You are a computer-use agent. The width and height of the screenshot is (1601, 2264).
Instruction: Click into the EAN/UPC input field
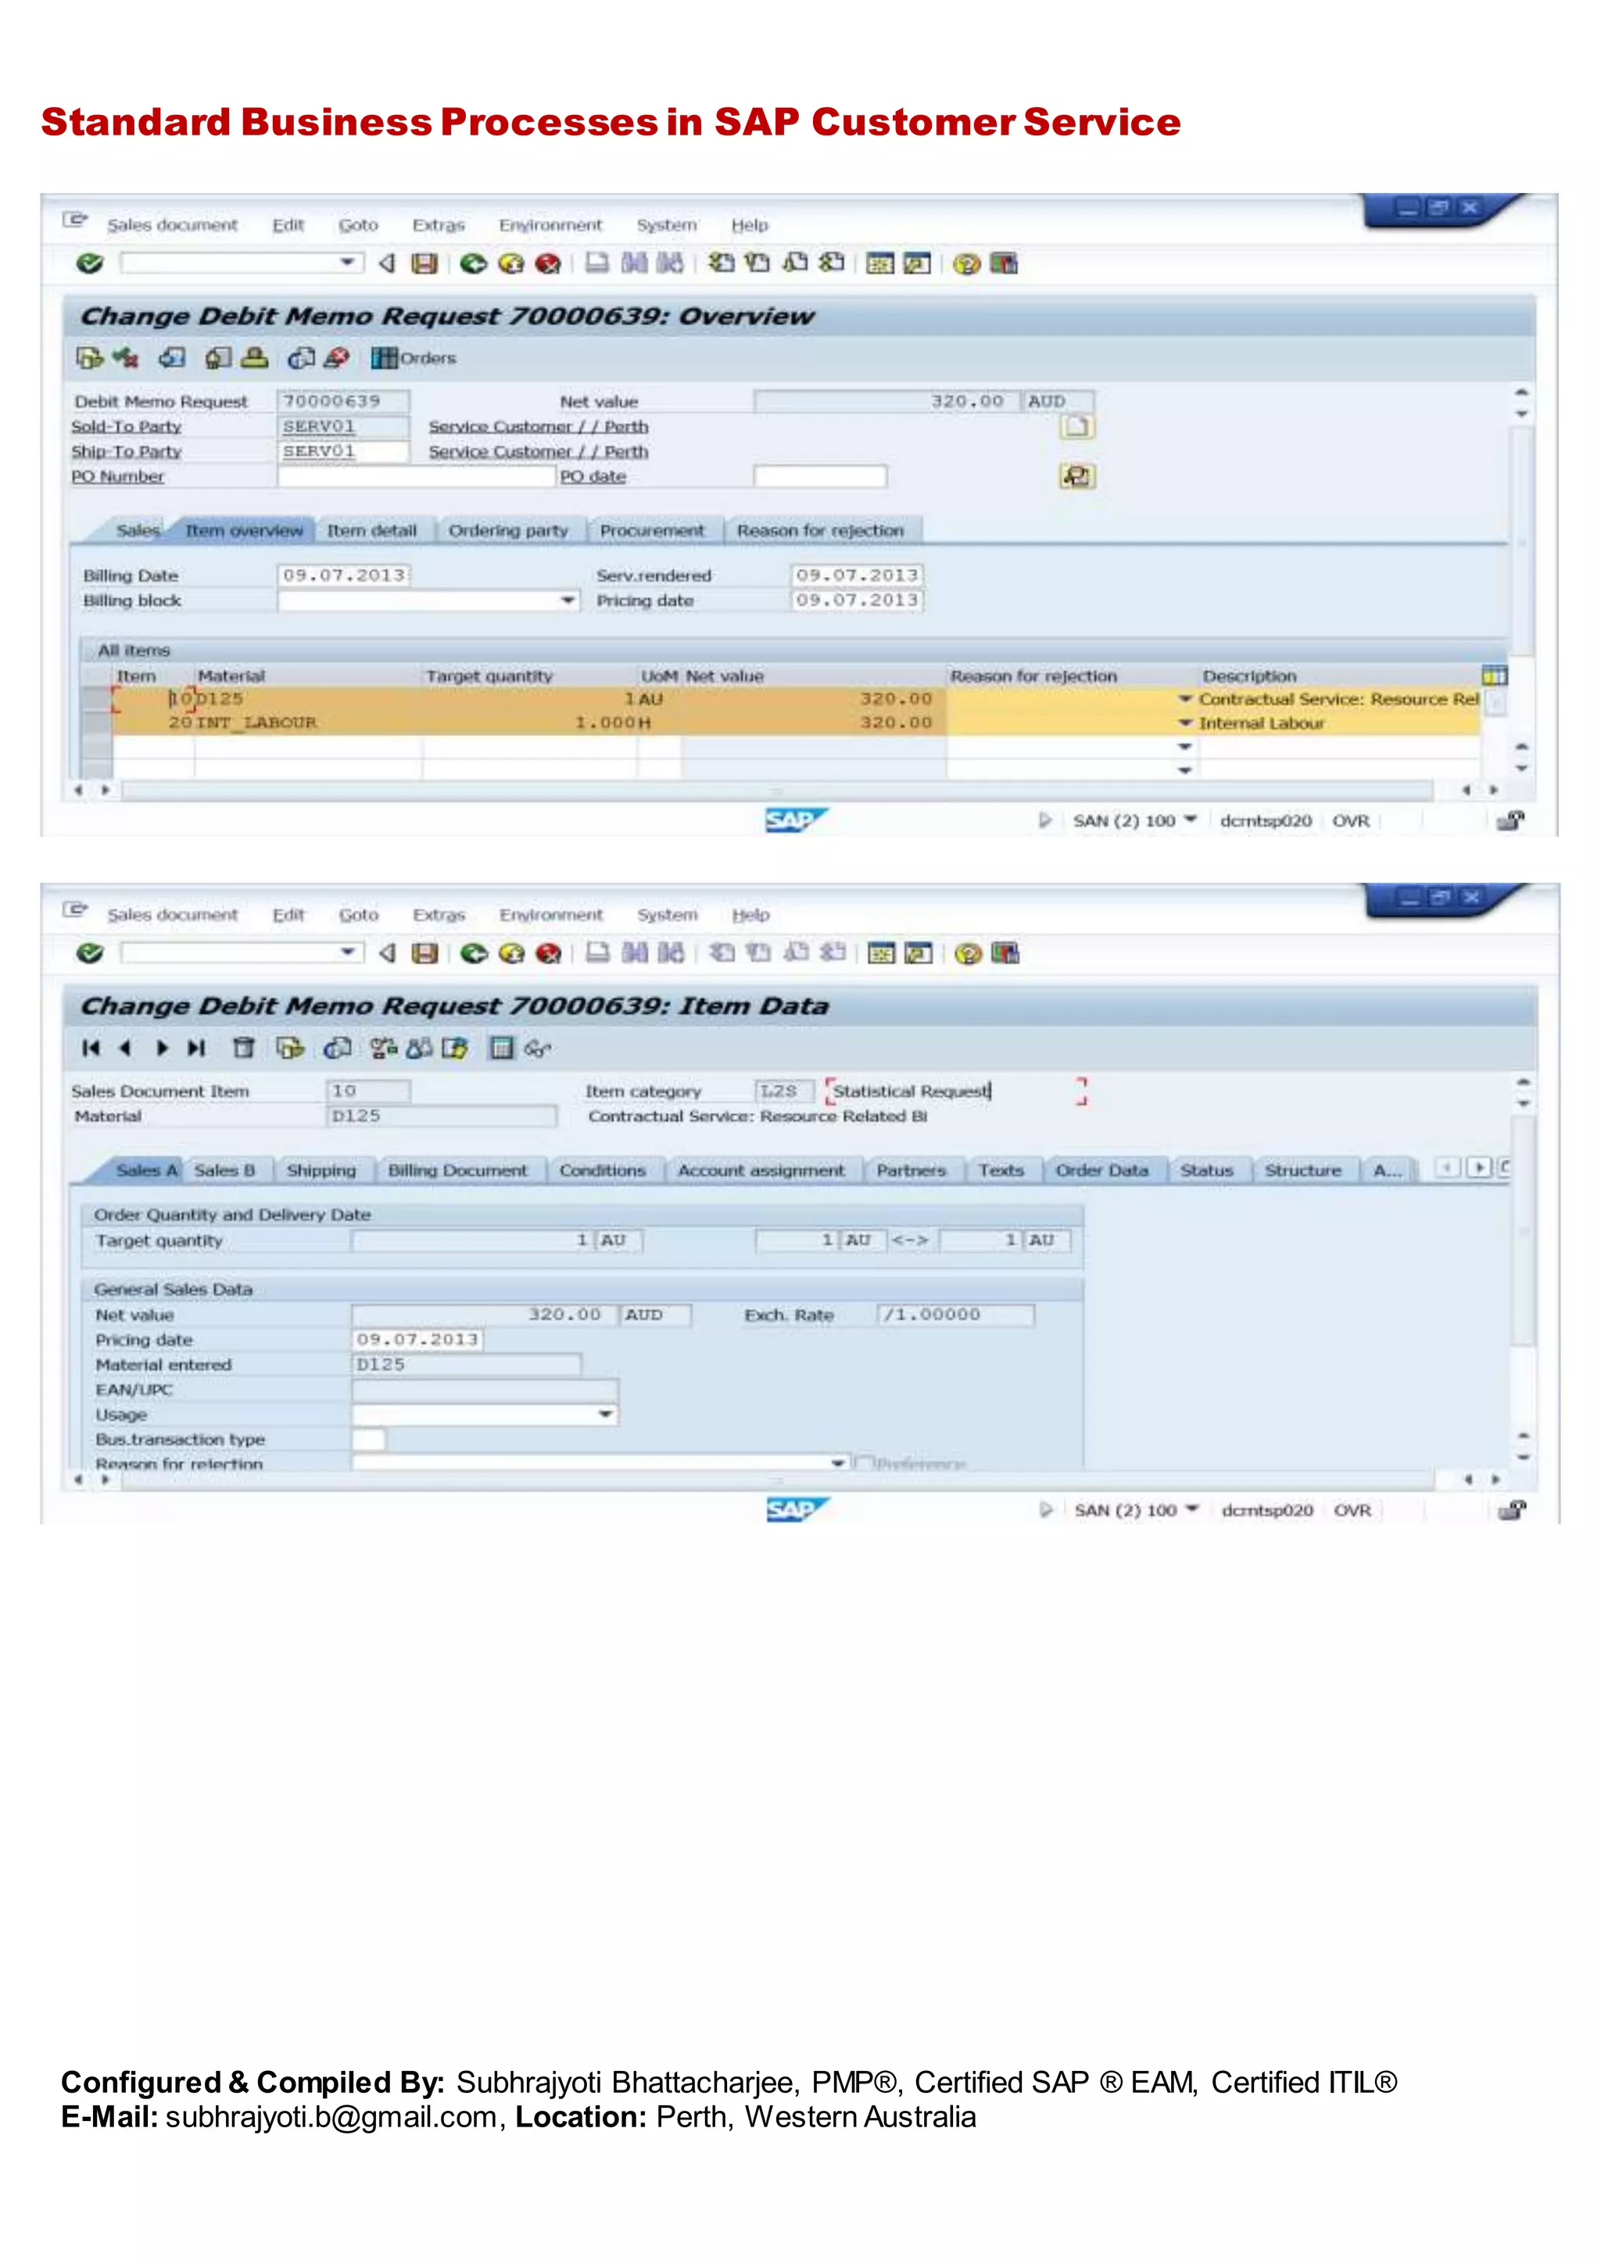[x=485, y=1390]
